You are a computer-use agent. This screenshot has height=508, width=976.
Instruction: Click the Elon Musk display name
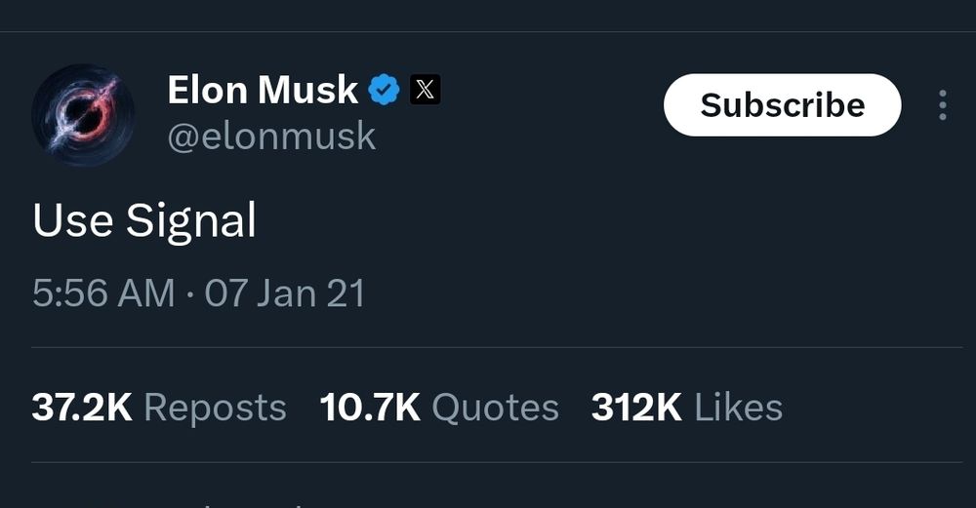(263, 91)
